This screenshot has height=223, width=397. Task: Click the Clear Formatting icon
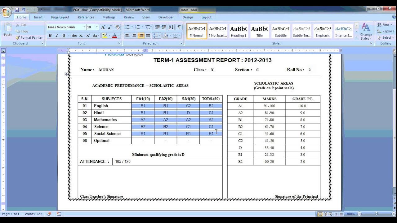pos(117,27)
